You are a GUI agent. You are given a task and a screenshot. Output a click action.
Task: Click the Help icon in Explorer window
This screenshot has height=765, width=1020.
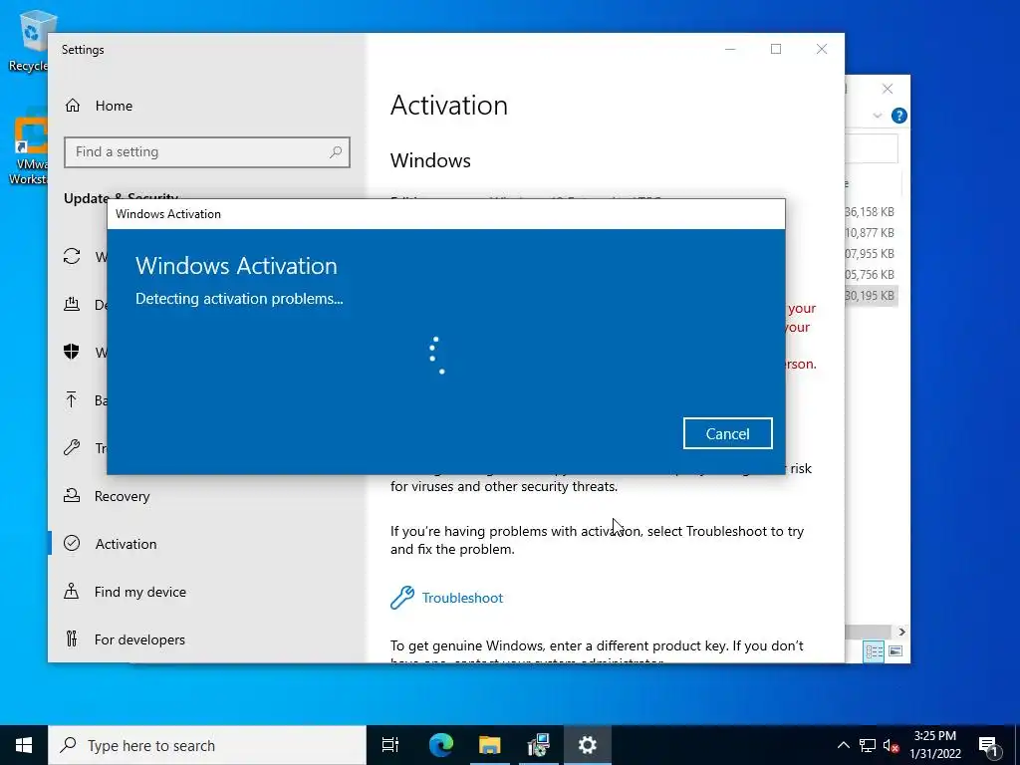(899, 116)
